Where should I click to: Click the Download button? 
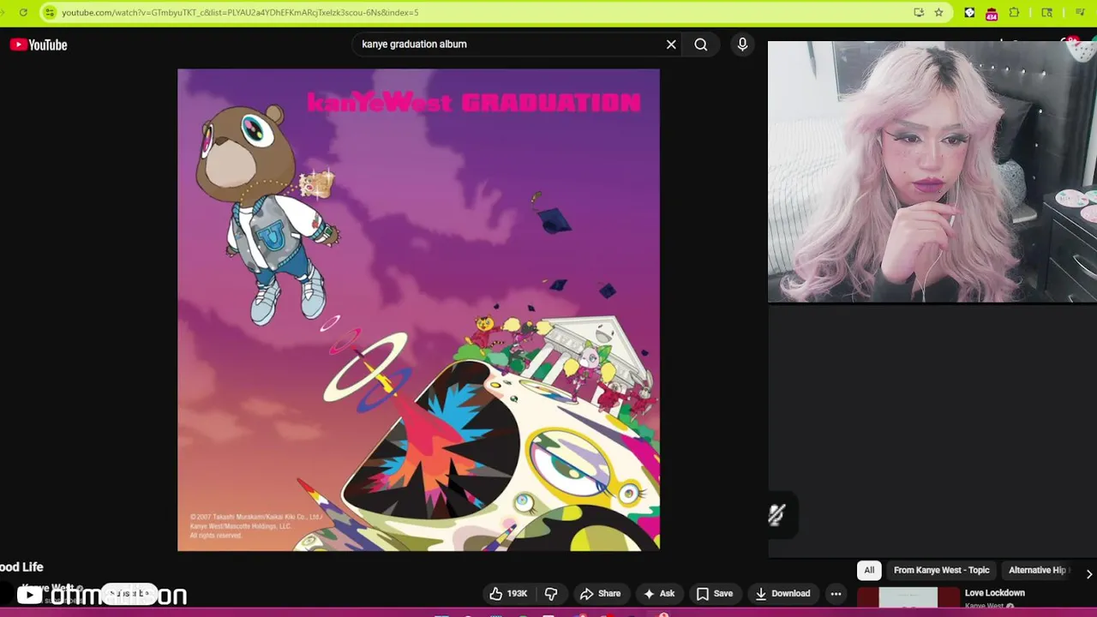[x=782, y=594]
